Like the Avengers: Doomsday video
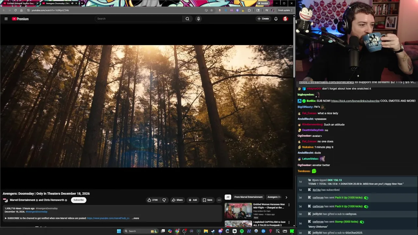Image resolution: width=418 pixels, height=235 pixels. click(153, 200)
